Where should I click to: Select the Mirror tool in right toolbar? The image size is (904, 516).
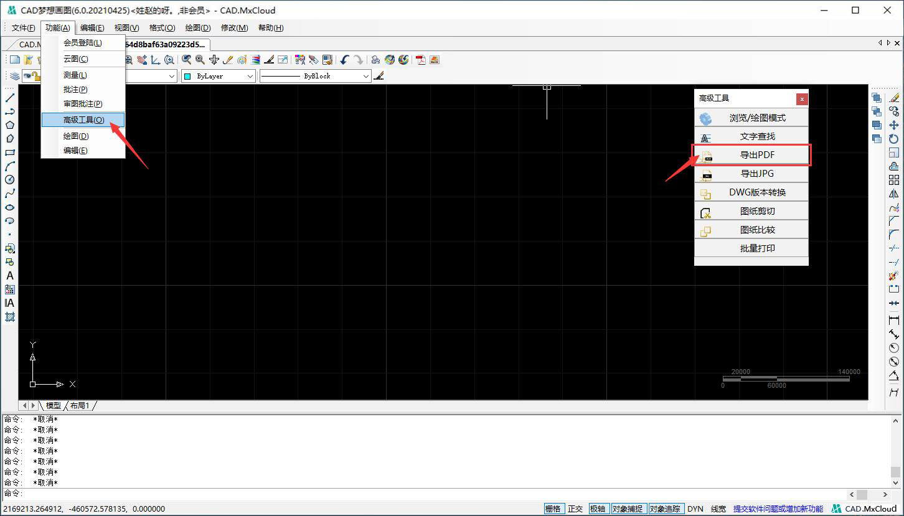pos(894,194)
